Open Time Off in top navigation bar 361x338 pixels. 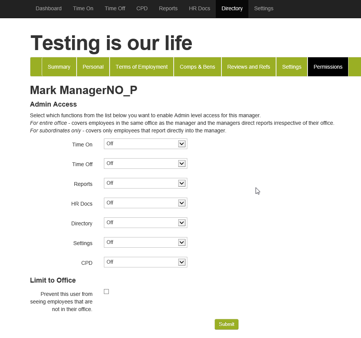[115, 8]
